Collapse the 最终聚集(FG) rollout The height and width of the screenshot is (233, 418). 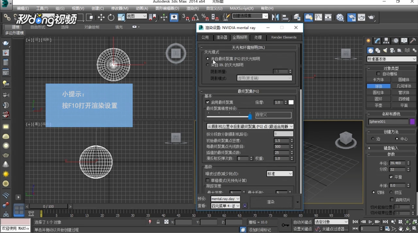(248, 91)
